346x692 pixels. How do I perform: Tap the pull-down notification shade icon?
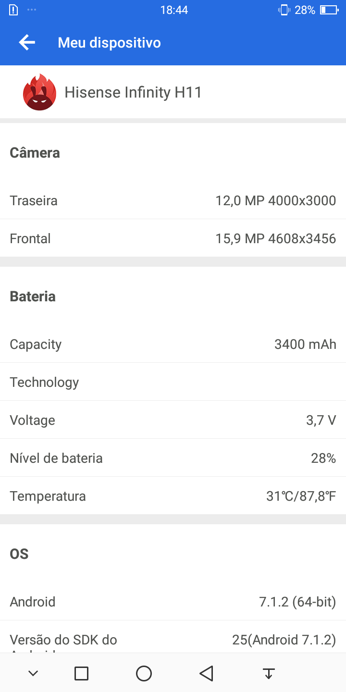[x=269, y=673]
